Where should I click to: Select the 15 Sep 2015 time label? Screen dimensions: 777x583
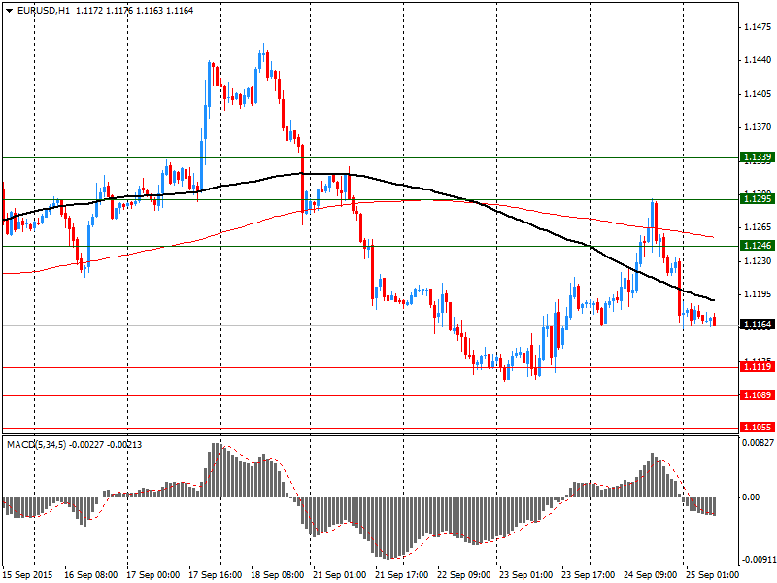tap(27, 575)
